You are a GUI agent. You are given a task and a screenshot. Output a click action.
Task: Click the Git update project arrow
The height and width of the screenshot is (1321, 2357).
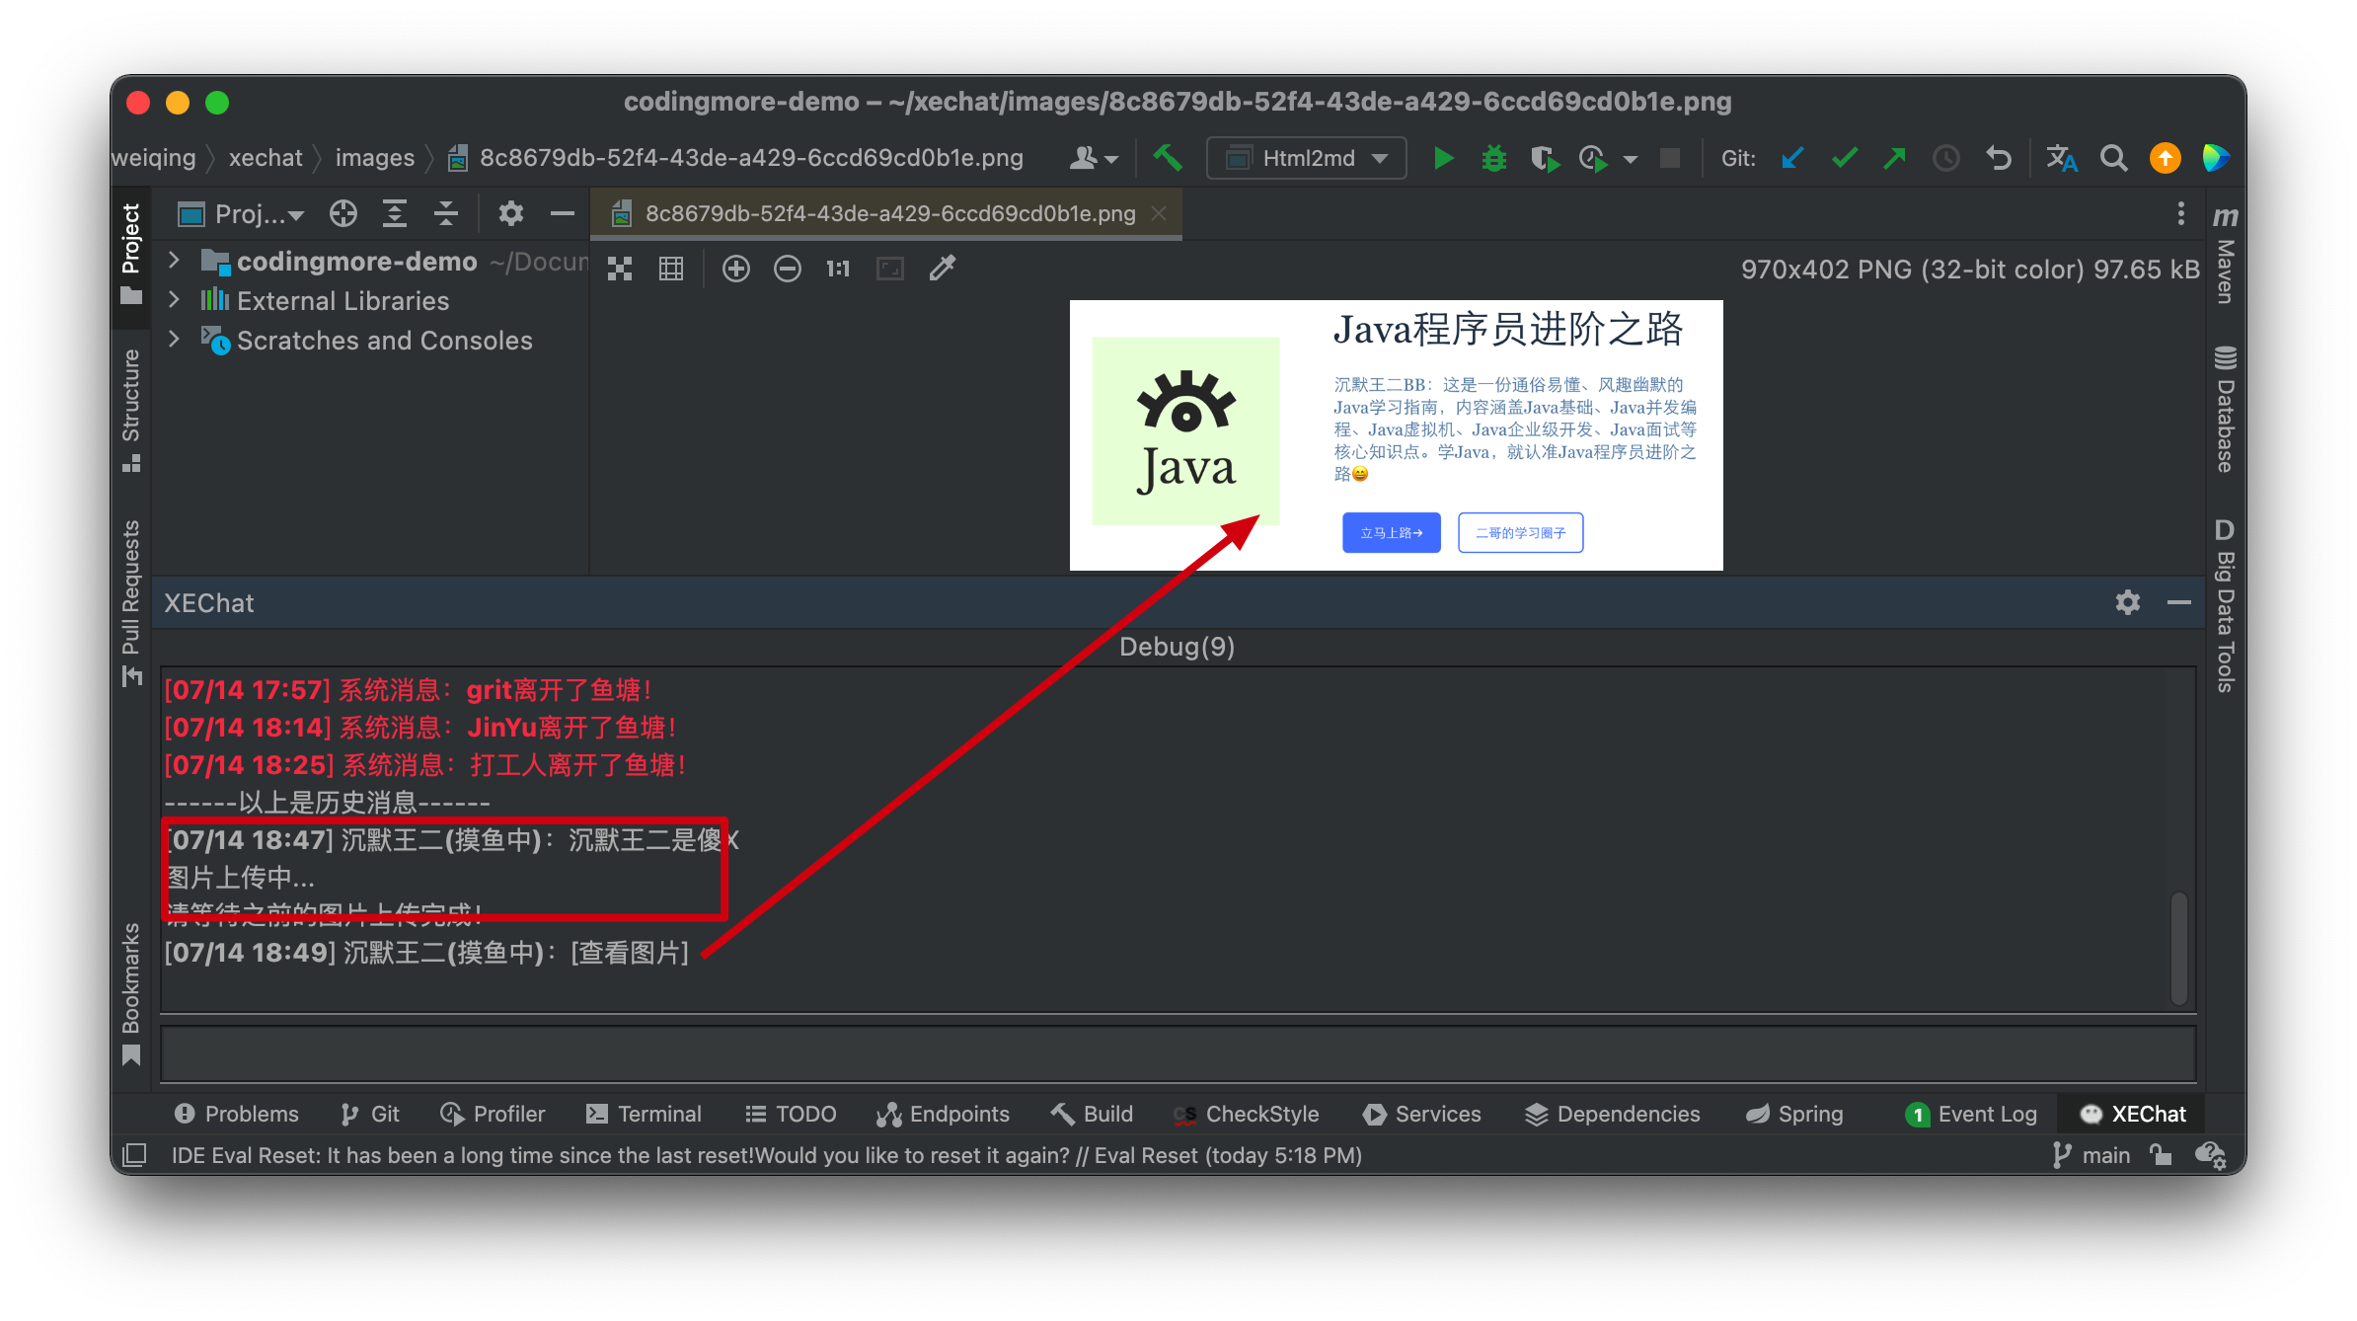[x=1792, y=158]
